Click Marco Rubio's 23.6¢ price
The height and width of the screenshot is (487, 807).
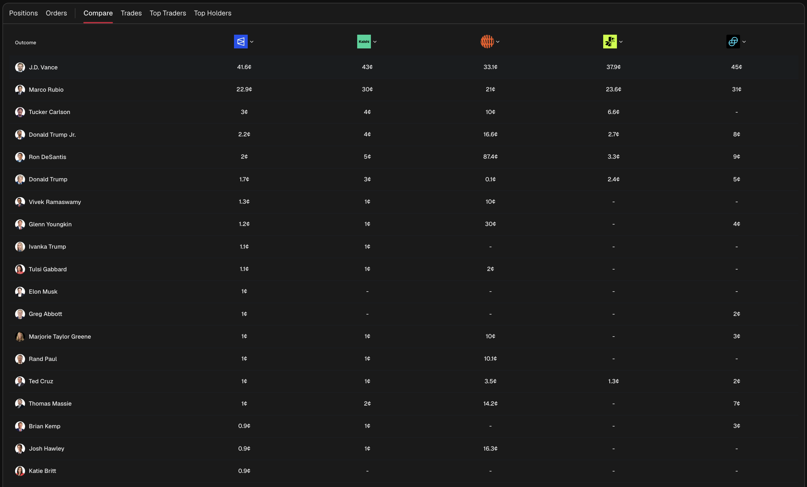pos(613,89)
